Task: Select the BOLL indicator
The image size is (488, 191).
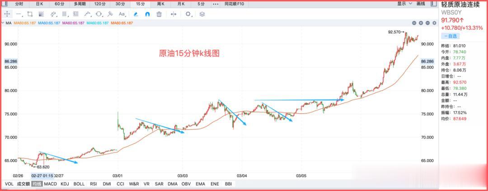Action: point(79,184)
